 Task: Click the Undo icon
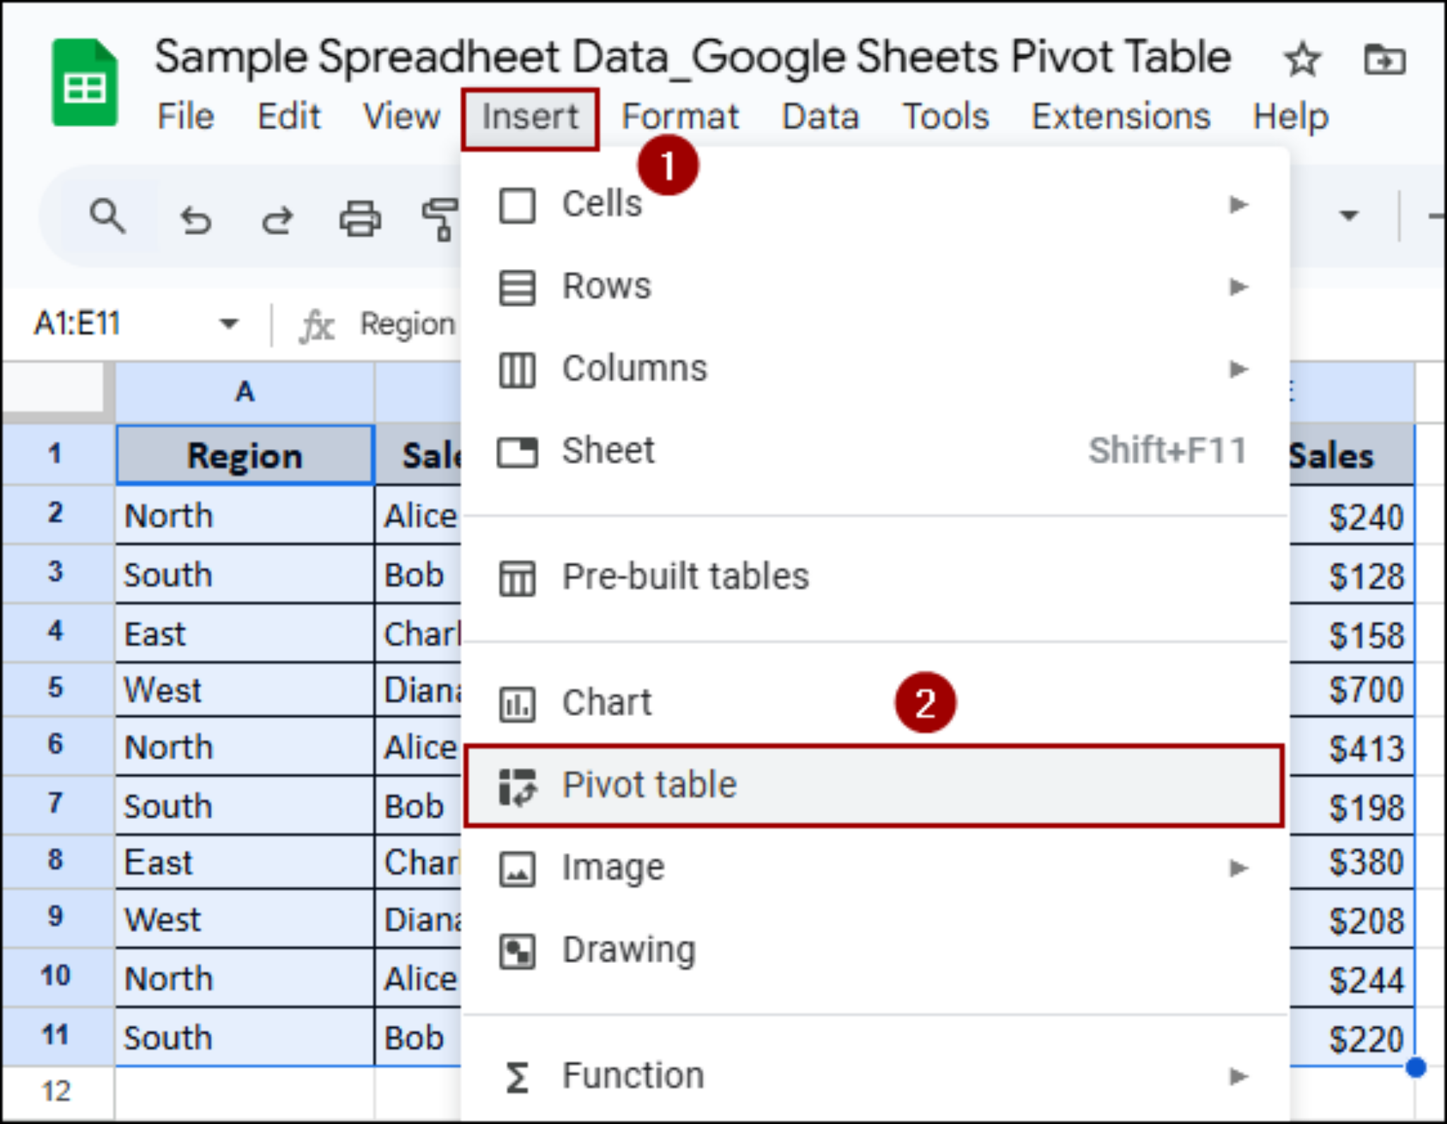coord(196,219)
